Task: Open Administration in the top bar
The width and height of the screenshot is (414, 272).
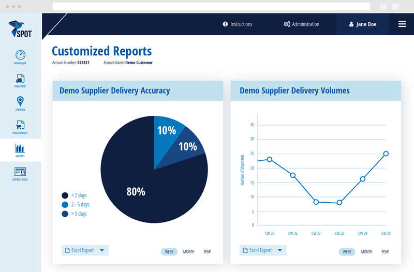Action: click(302, 24)
